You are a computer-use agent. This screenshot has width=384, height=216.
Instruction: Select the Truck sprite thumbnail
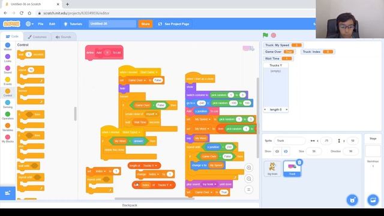tap(292, 169)
